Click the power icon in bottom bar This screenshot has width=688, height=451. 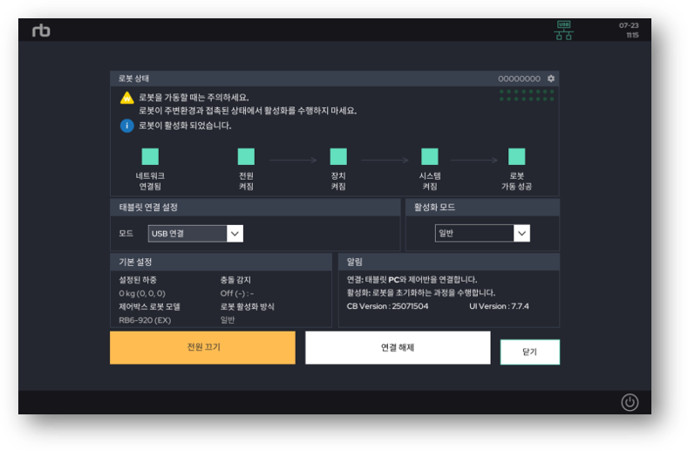point(630,402)
